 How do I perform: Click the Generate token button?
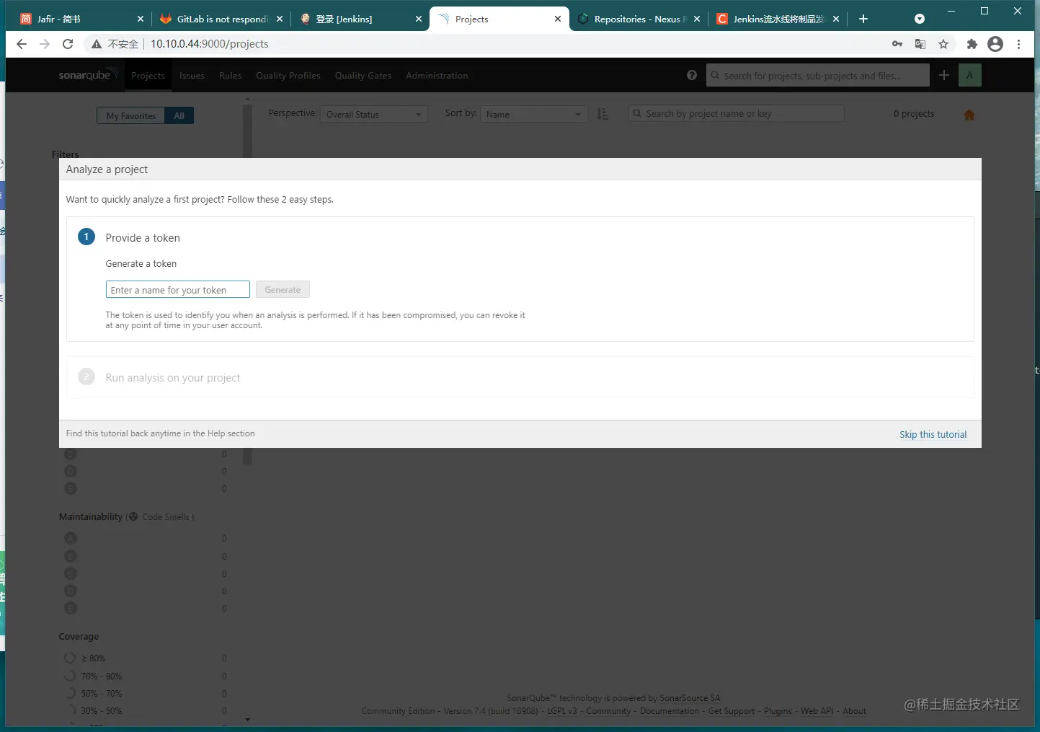tap(283, 290)
